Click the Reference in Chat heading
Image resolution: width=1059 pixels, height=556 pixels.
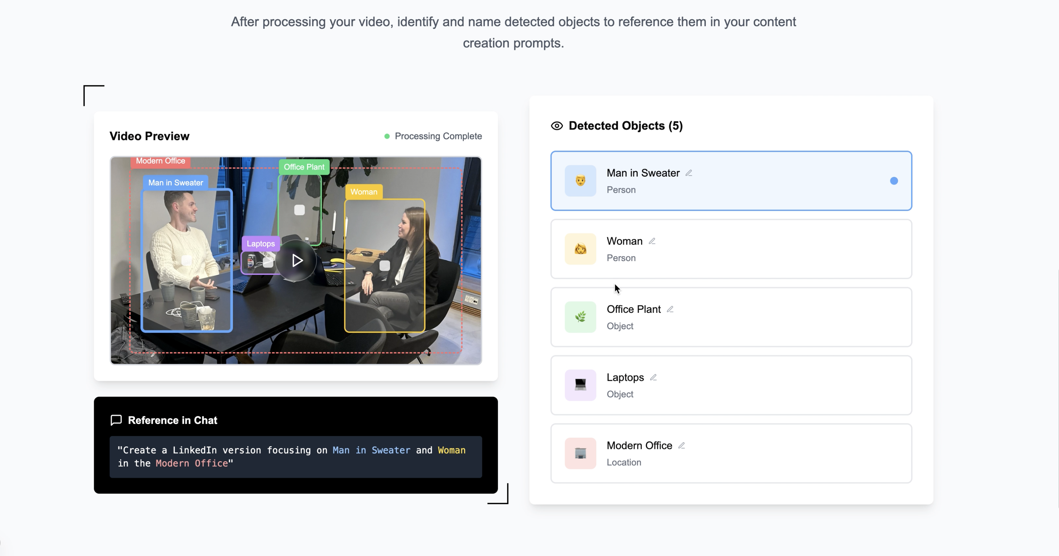[x=172, y=420]
